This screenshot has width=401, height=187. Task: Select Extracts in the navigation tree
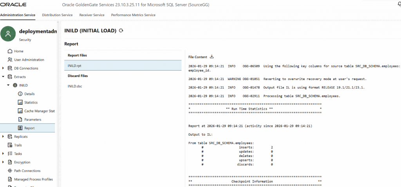click(x=20, y=76)
